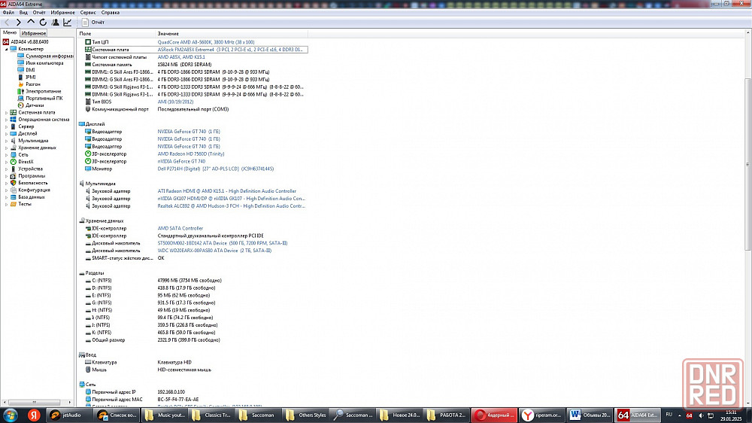Open the user icon in the toolbar
The image size is (752, 423).
[x=55, y=22]
